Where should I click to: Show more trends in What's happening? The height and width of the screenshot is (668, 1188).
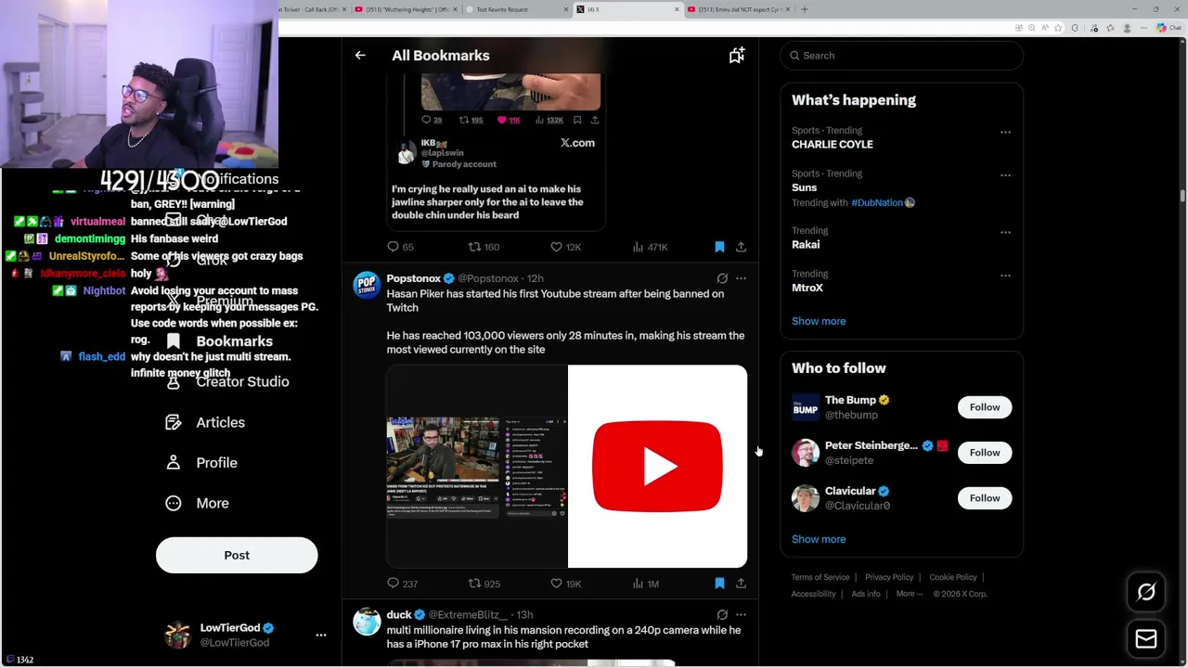819,321
